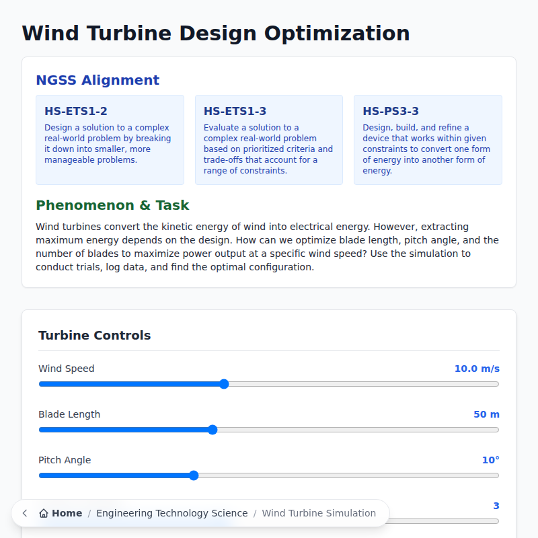Screen dimensions: 538x538
Task: Open the Engineering Technology Science breadcrumb link
Action: (x=172, y=512)
